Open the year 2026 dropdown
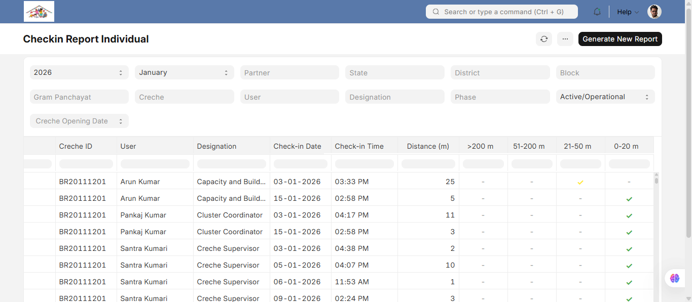The height and width of the screenshot is (302, 692). click(79, 72)
